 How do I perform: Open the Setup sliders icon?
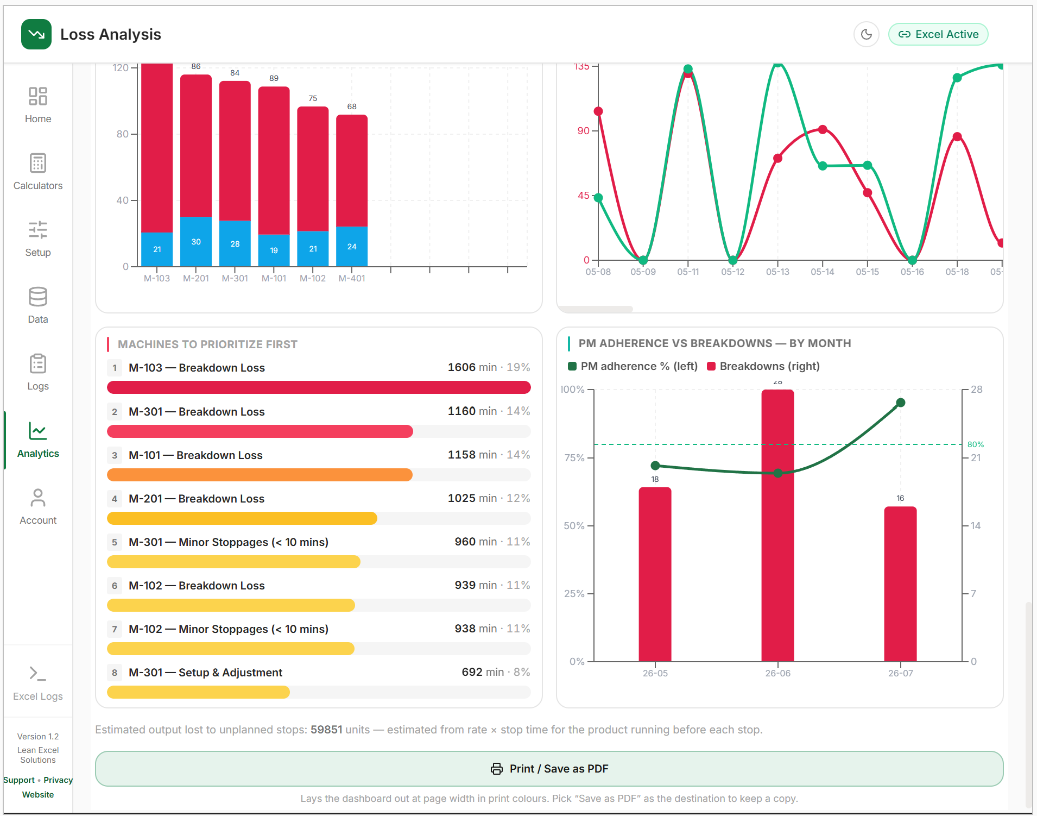[x=38, y=230]
